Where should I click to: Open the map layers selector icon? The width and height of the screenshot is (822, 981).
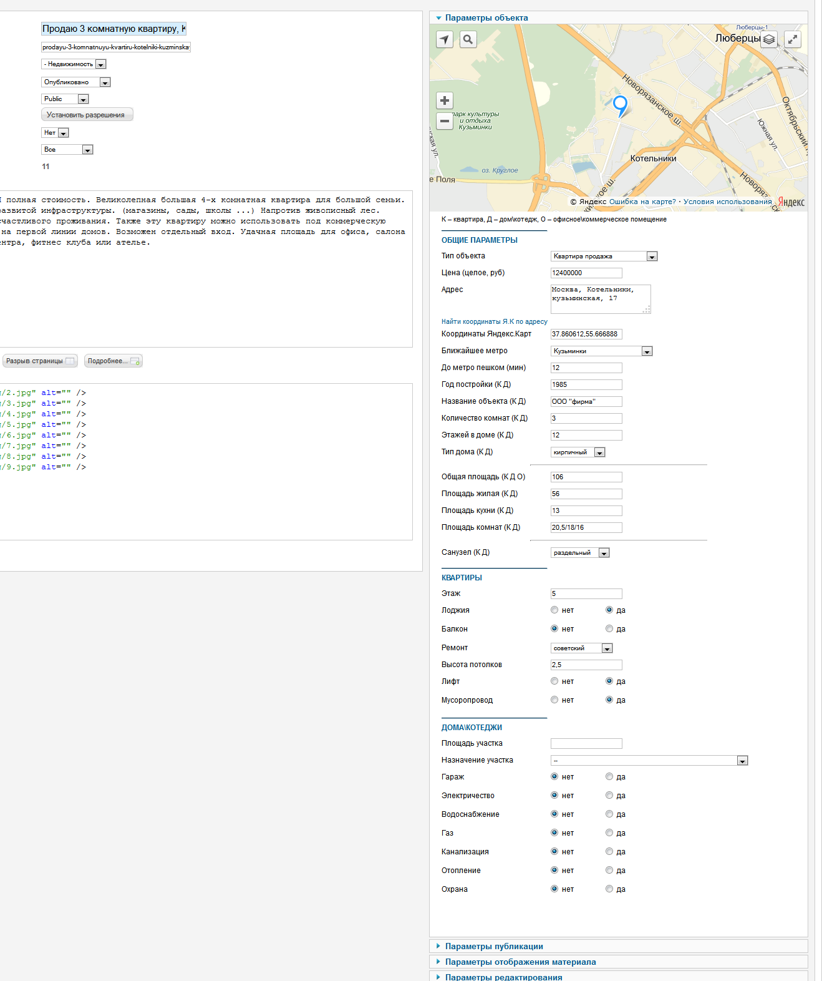coord(769,39)
